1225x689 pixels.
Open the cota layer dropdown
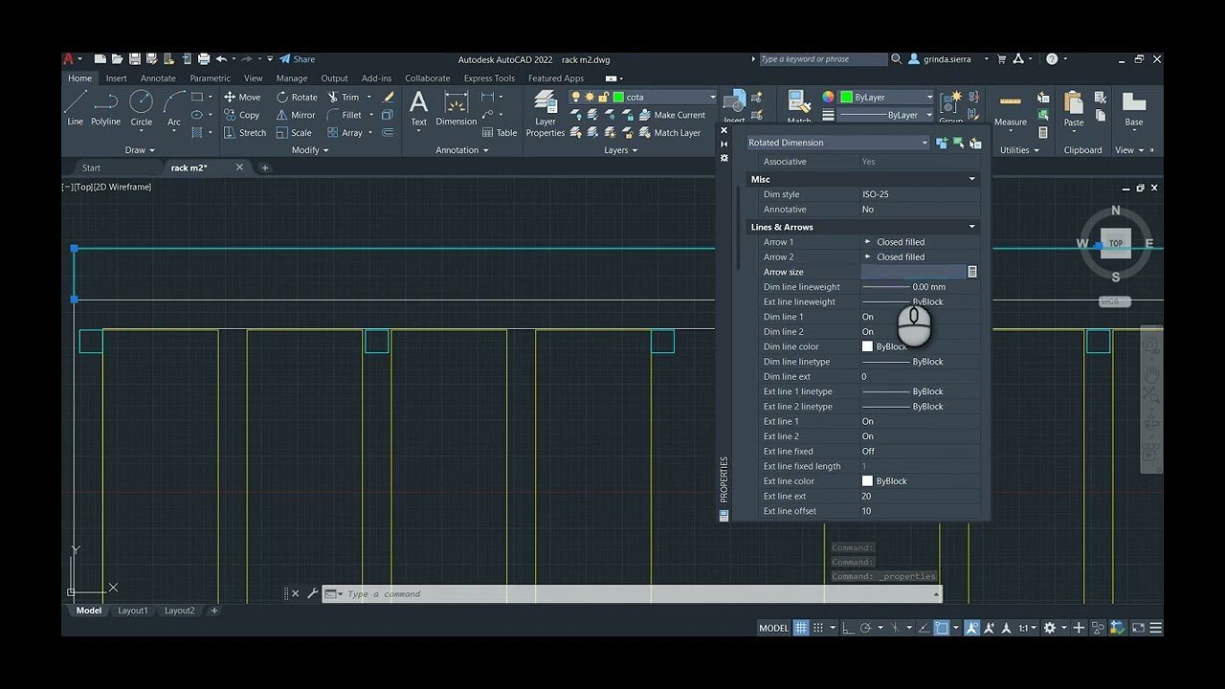pyautogui.click(x=712, y=97)
